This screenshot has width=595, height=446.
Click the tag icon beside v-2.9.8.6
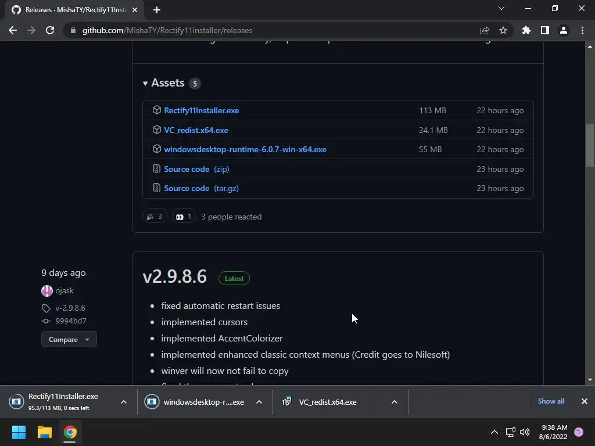46,308
